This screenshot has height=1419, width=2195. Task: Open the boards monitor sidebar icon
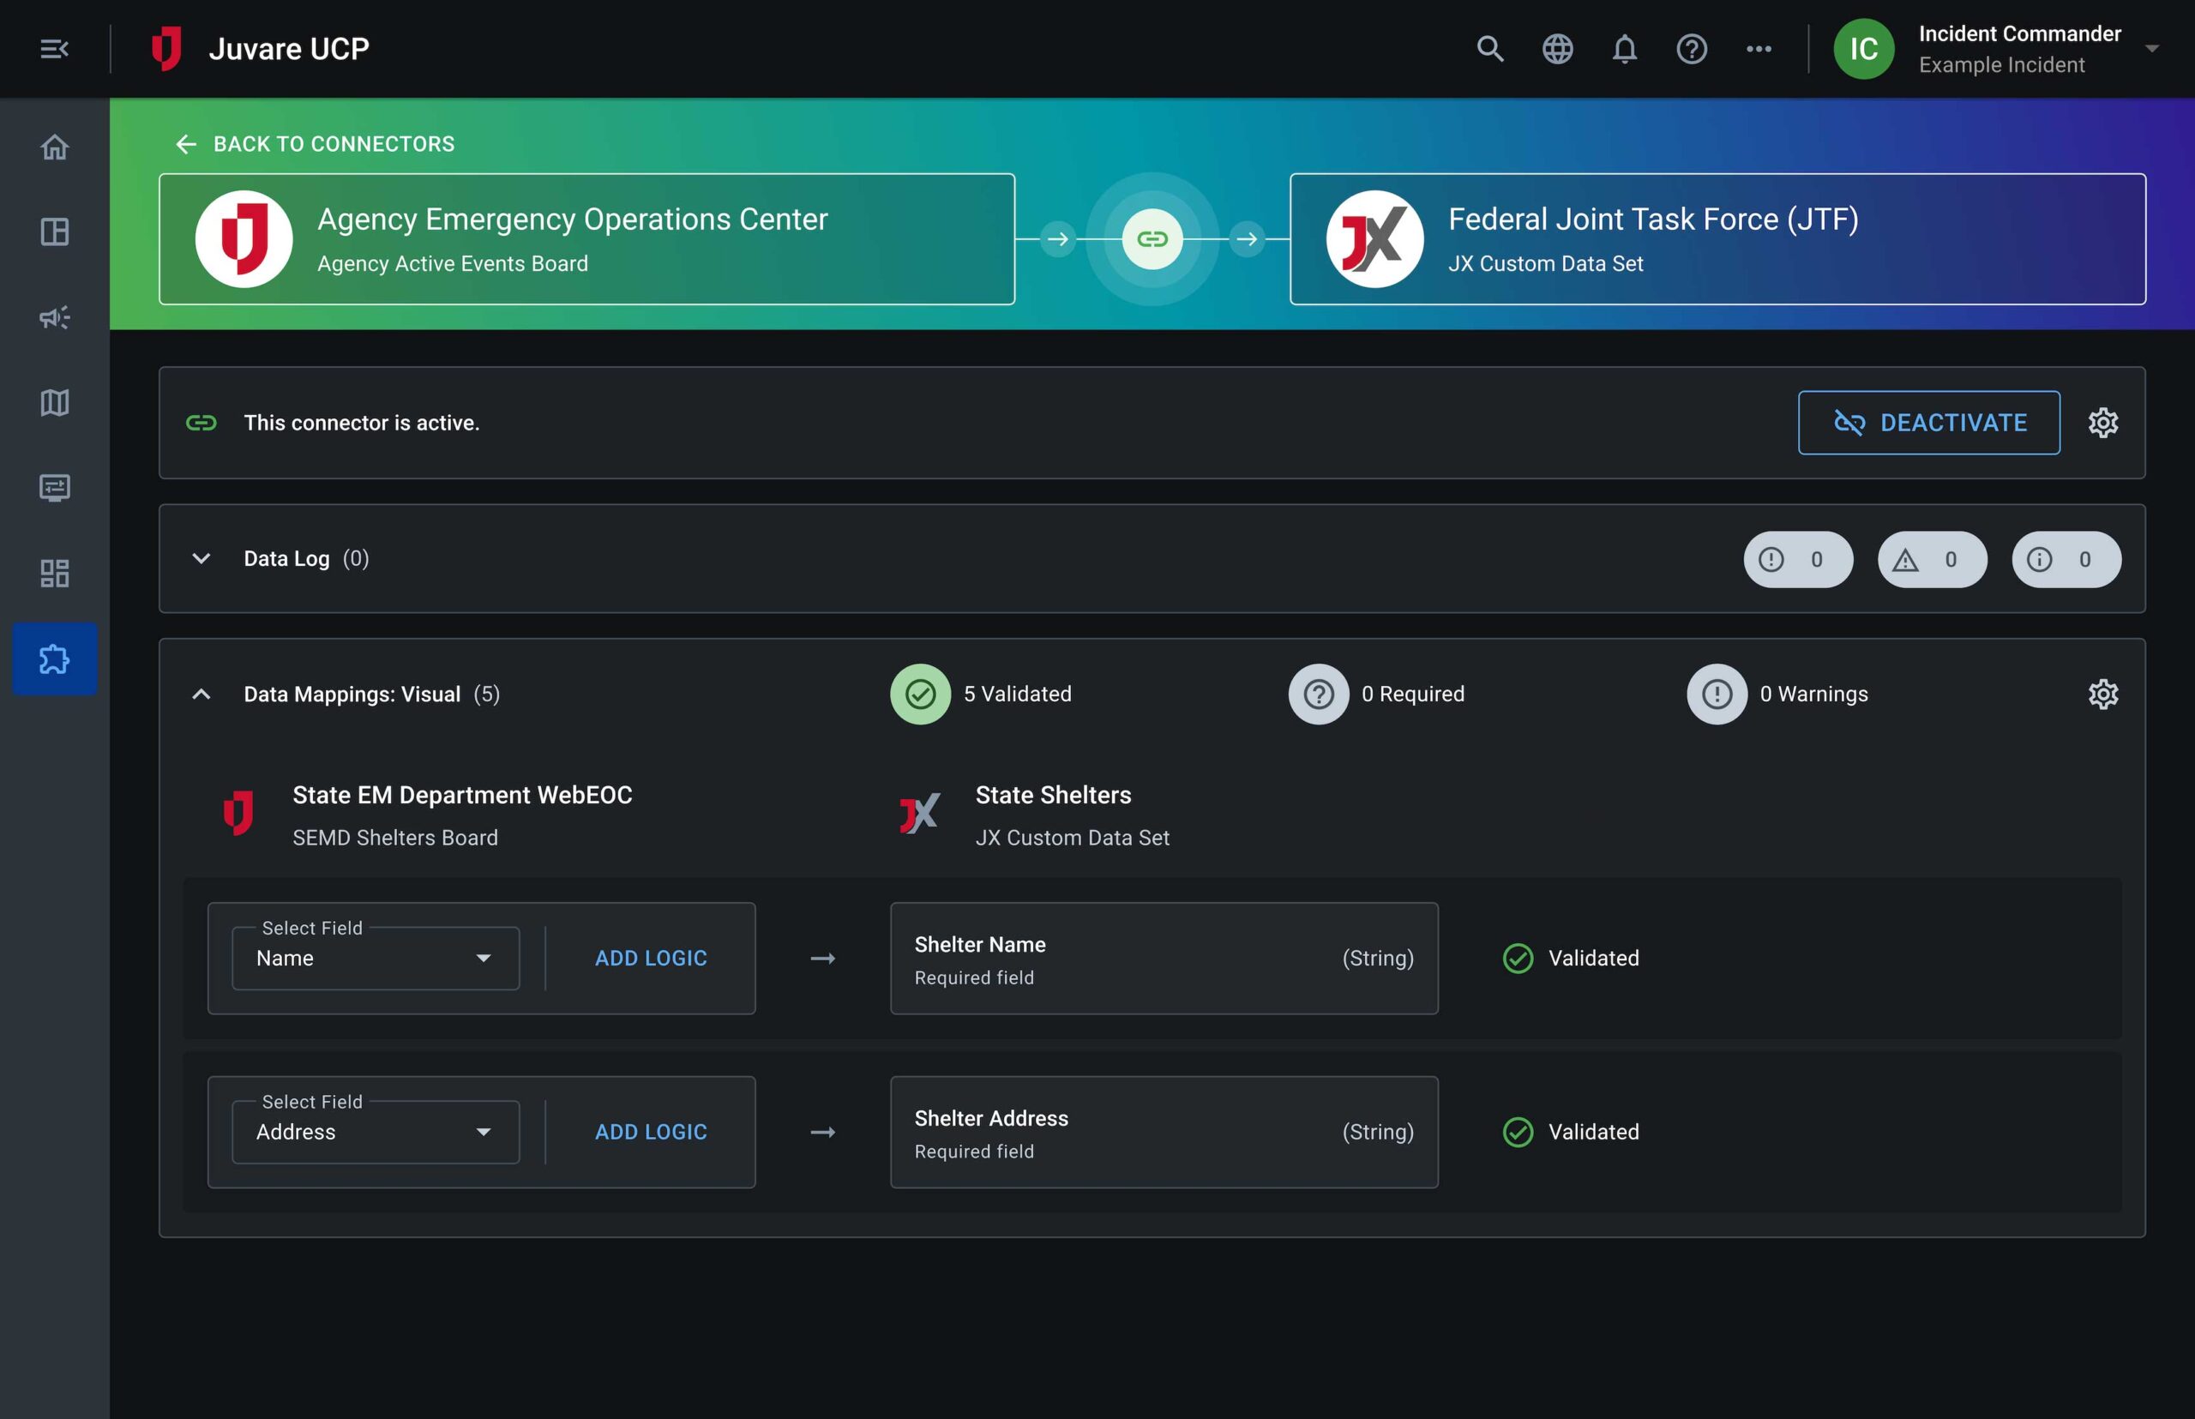point(54,488)
